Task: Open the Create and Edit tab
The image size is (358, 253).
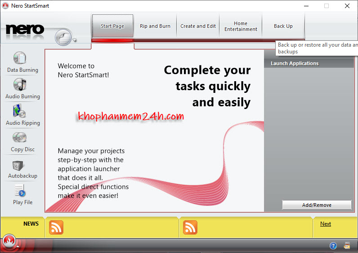Action: (198, 26)
